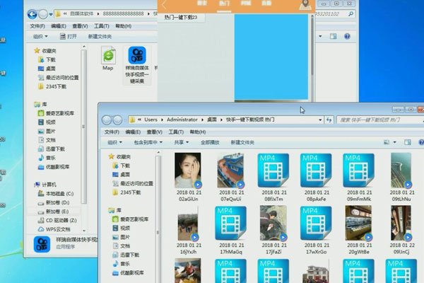Open the recent locations dropdown beside the blue back button
The width and height of the screenshot is (424, 283).
point(51,14)
